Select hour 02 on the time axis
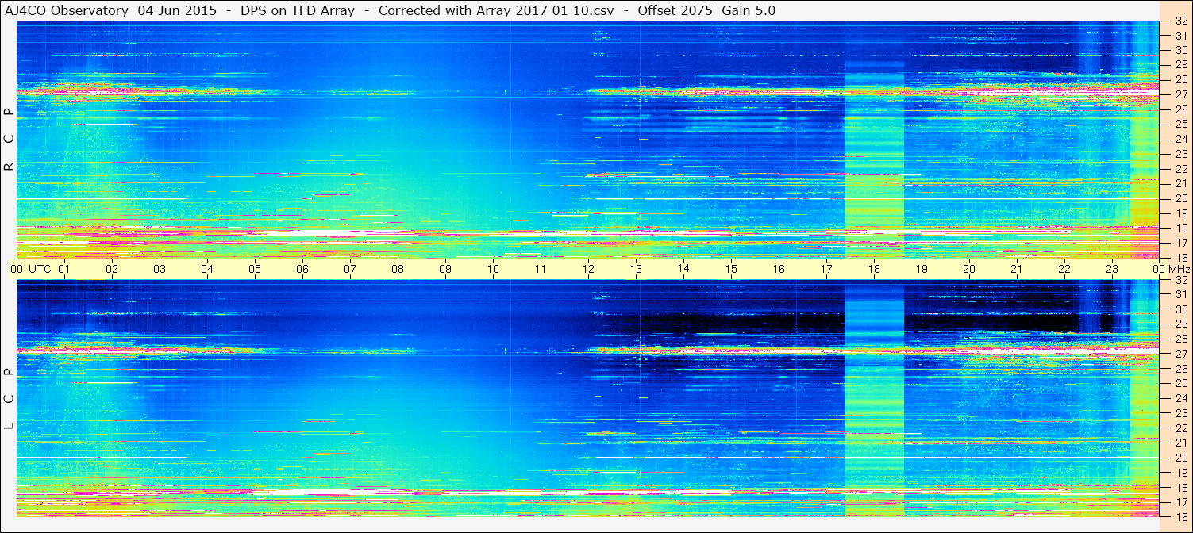The image size is (1193, 533). click(x=112, y=269)
